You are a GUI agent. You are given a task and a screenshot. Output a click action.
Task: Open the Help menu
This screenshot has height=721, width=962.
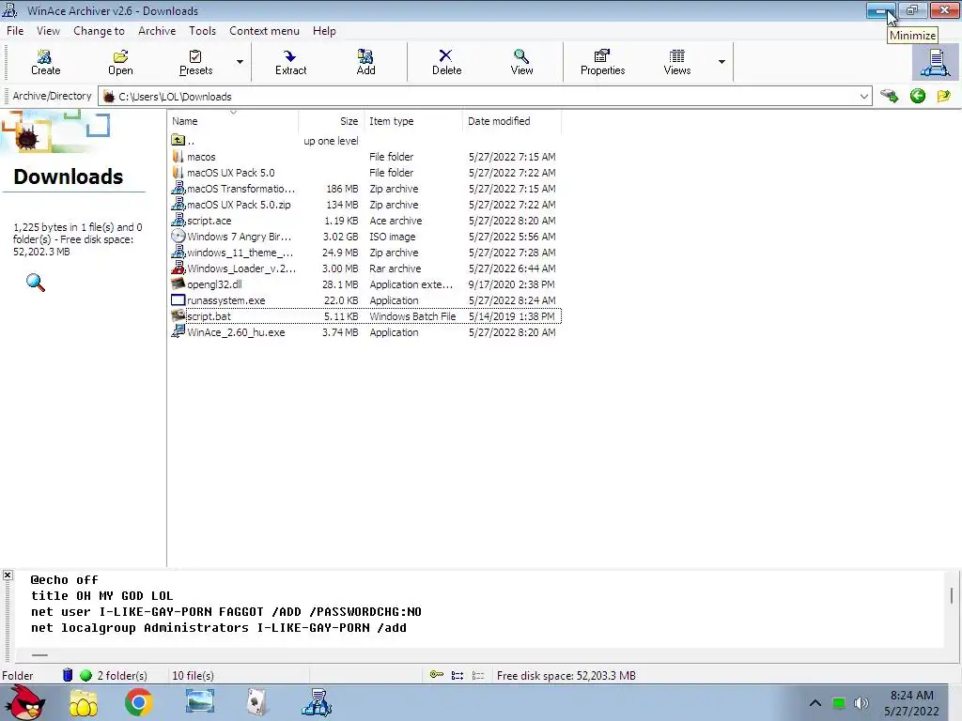(324, 31)
